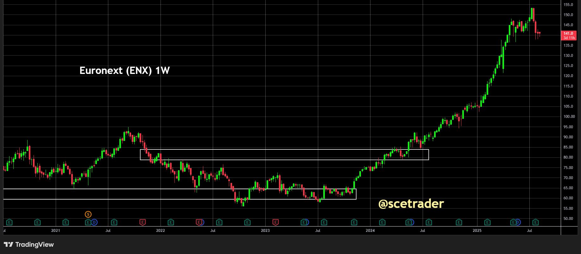Image resolution: width=581 pixels, height=254 pixels.
Task: Click the blue D dividend marker in 2021
Action: click(94, 222)
